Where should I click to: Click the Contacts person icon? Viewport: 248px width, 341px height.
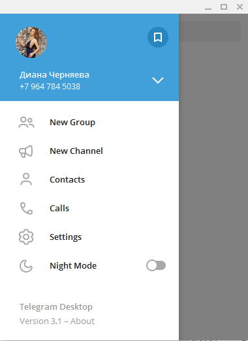point(26,179)
